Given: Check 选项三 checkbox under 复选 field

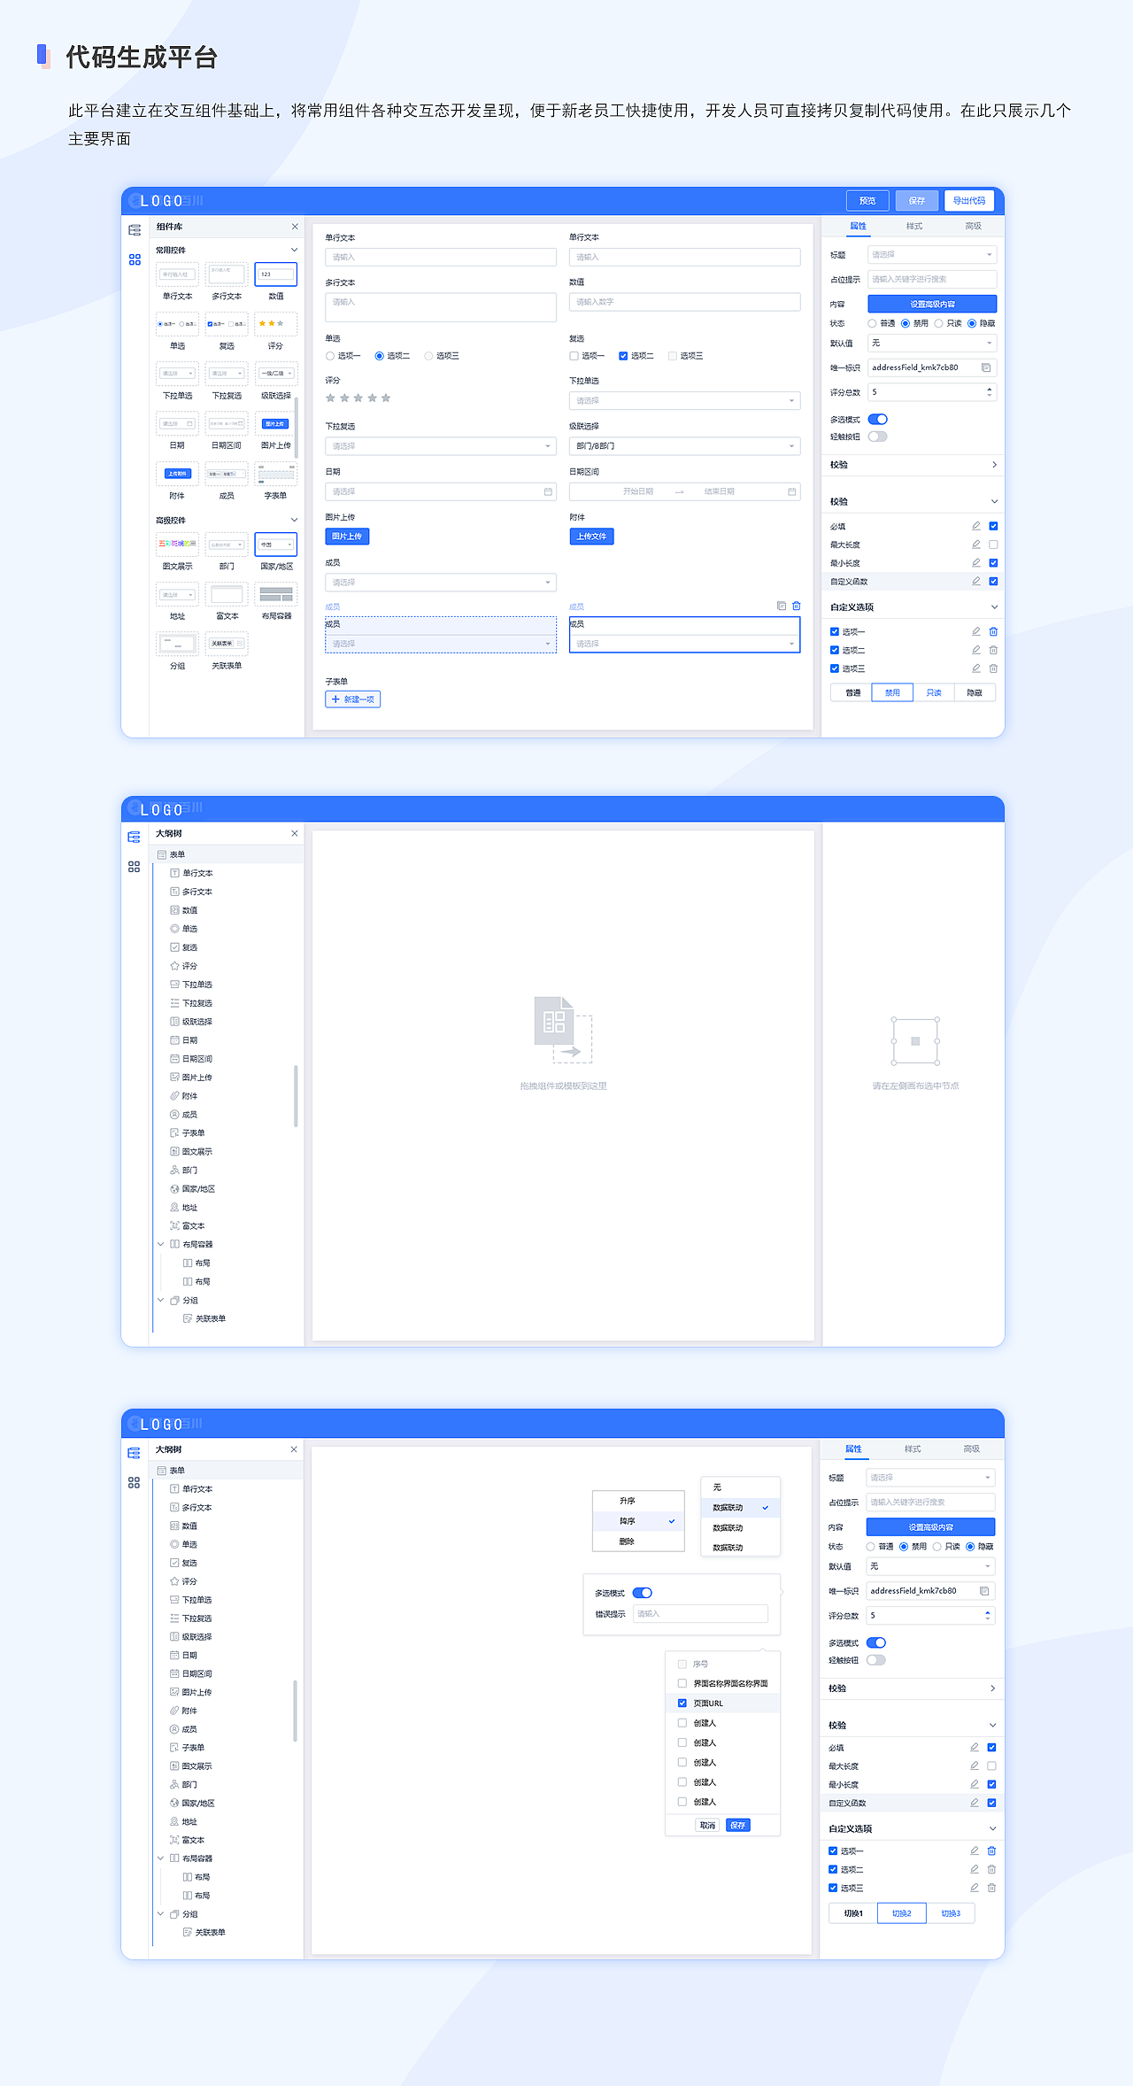Looking at the screenshot, I should pyautogui.click(x=673, y=356).
